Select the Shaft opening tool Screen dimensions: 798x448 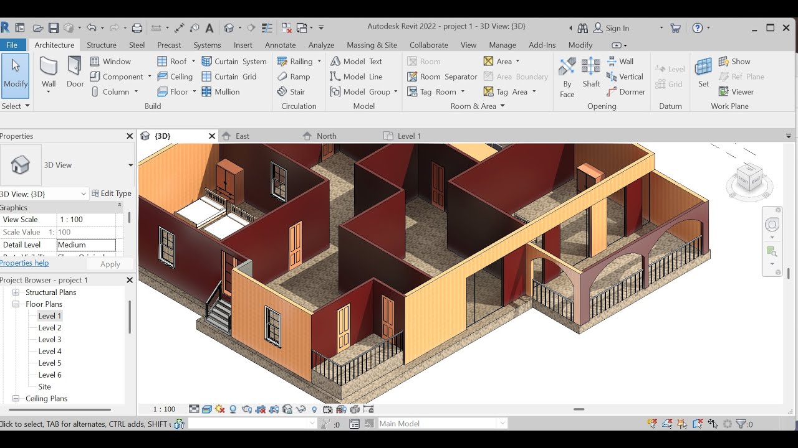pos(591,72)
